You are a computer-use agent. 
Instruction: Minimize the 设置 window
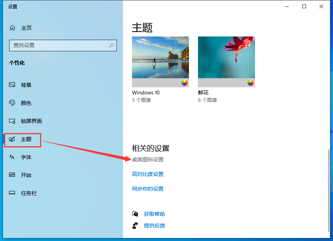coord(287,7)
